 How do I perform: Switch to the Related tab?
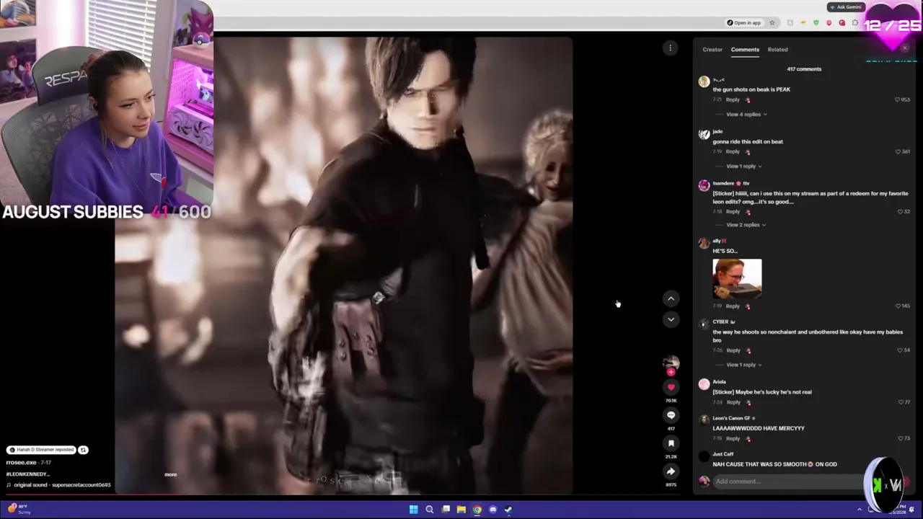pos(777,50)
